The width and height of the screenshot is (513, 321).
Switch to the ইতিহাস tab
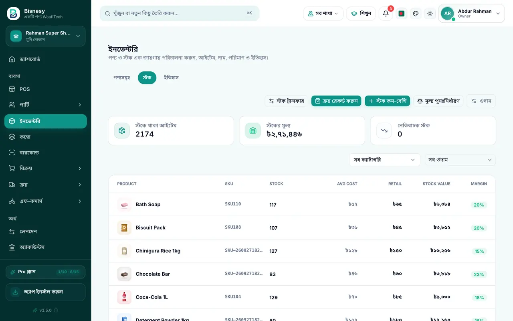pyautogui.click(x=171, y=77)
